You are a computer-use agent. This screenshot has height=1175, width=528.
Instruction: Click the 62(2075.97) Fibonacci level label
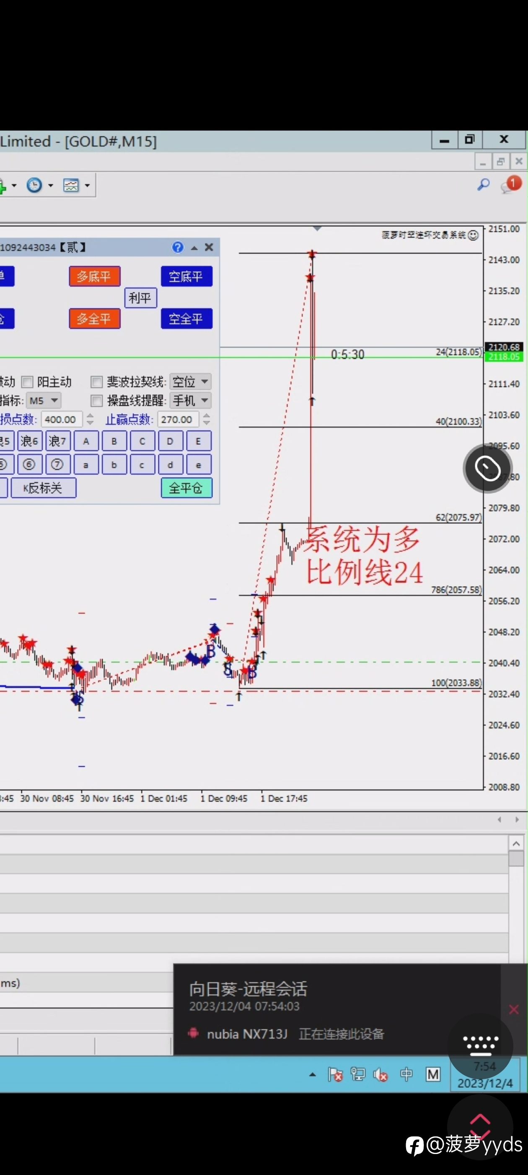click(458, 517)
